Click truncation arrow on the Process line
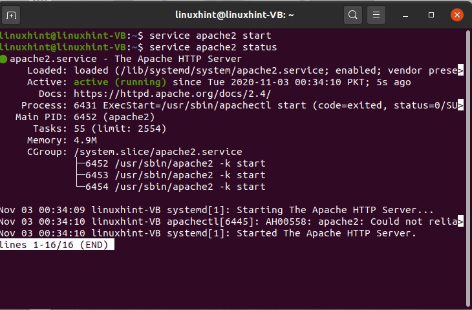 pos(460,106)
